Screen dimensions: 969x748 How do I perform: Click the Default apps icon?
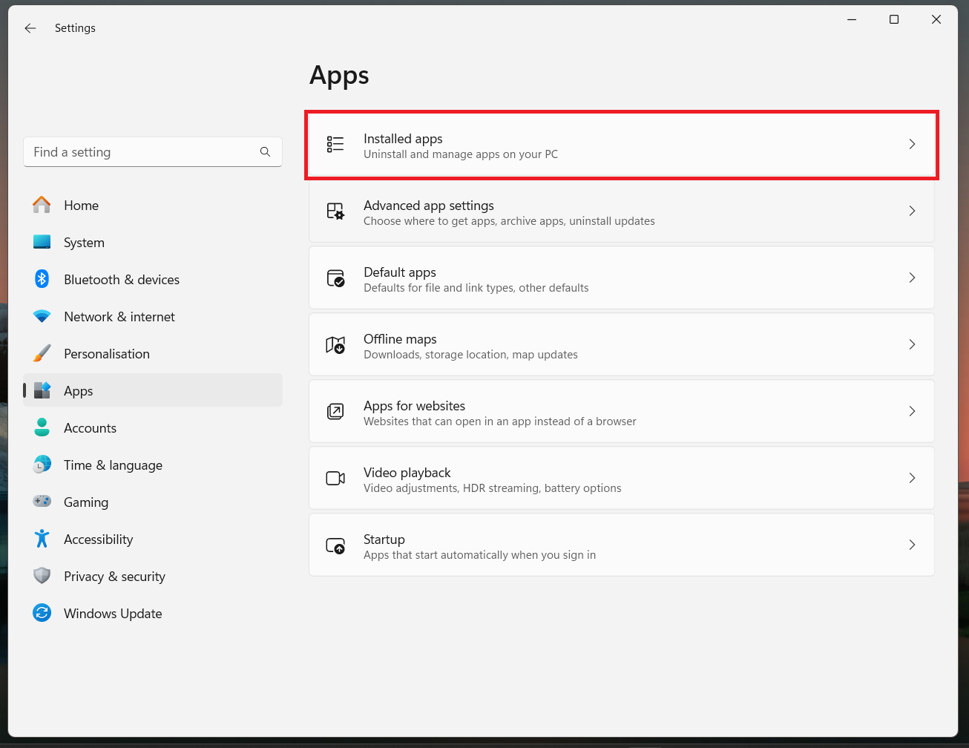click(x=335, y=278)
